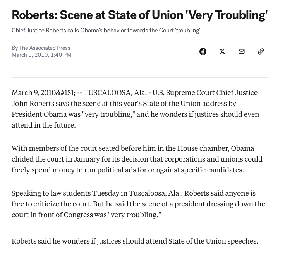Click the word "By" in the byline
Image resolution: width=285 pixels, height=259 pixels.
click(x=15, y=48)
